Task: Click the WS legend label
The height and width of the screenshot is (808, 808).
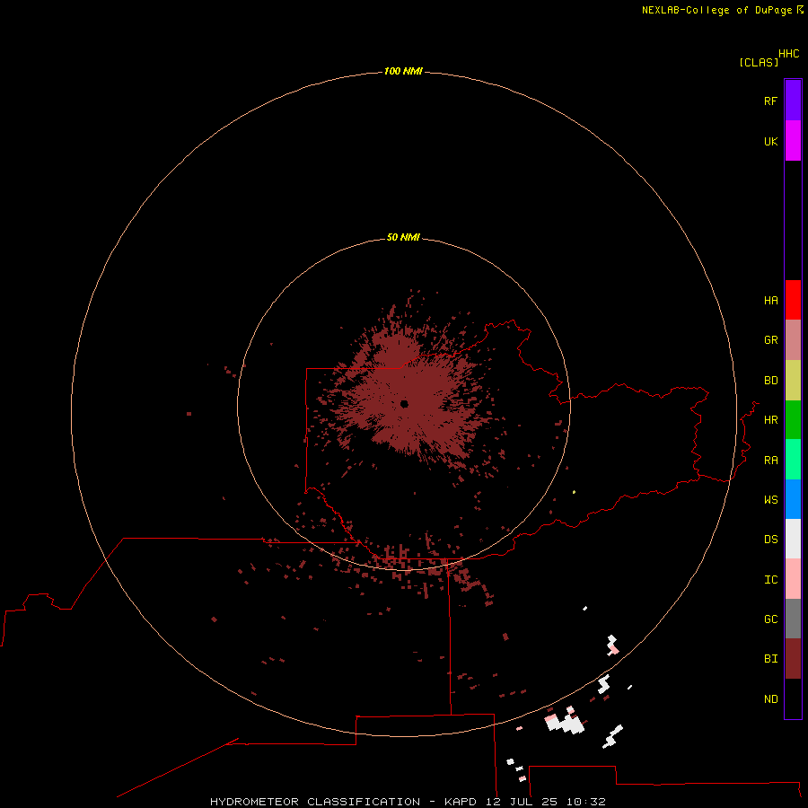Action: [x=770, y=500]
